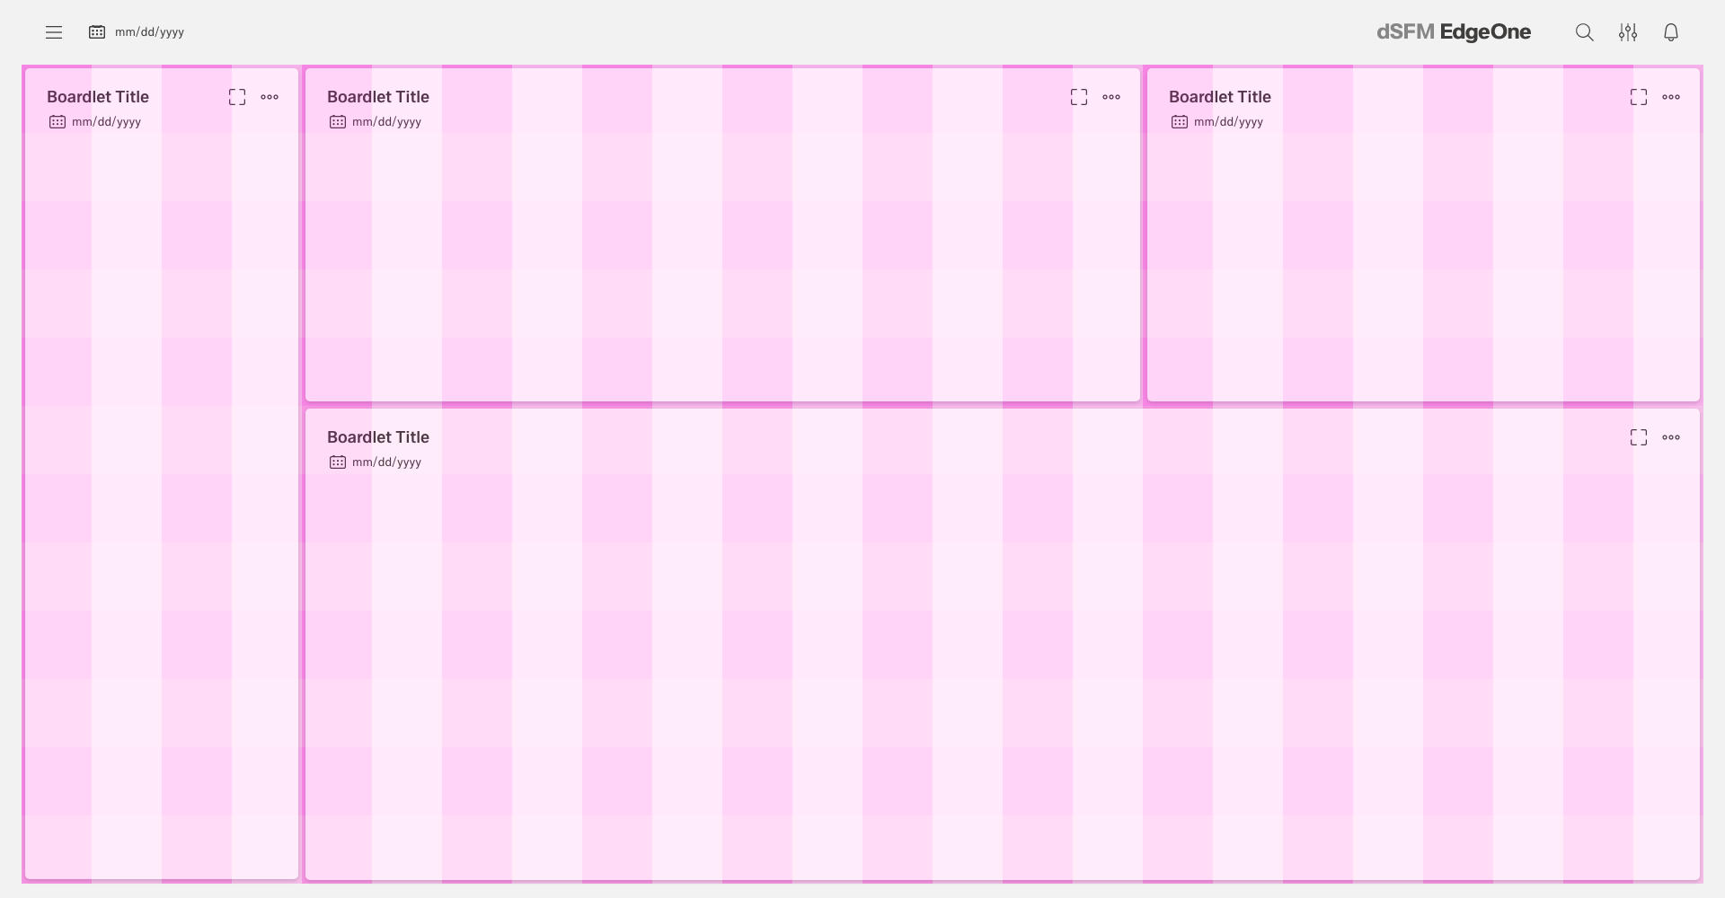Click the leftmost boardlet's date picker
1725x898 pixels.
coord(97,122)
